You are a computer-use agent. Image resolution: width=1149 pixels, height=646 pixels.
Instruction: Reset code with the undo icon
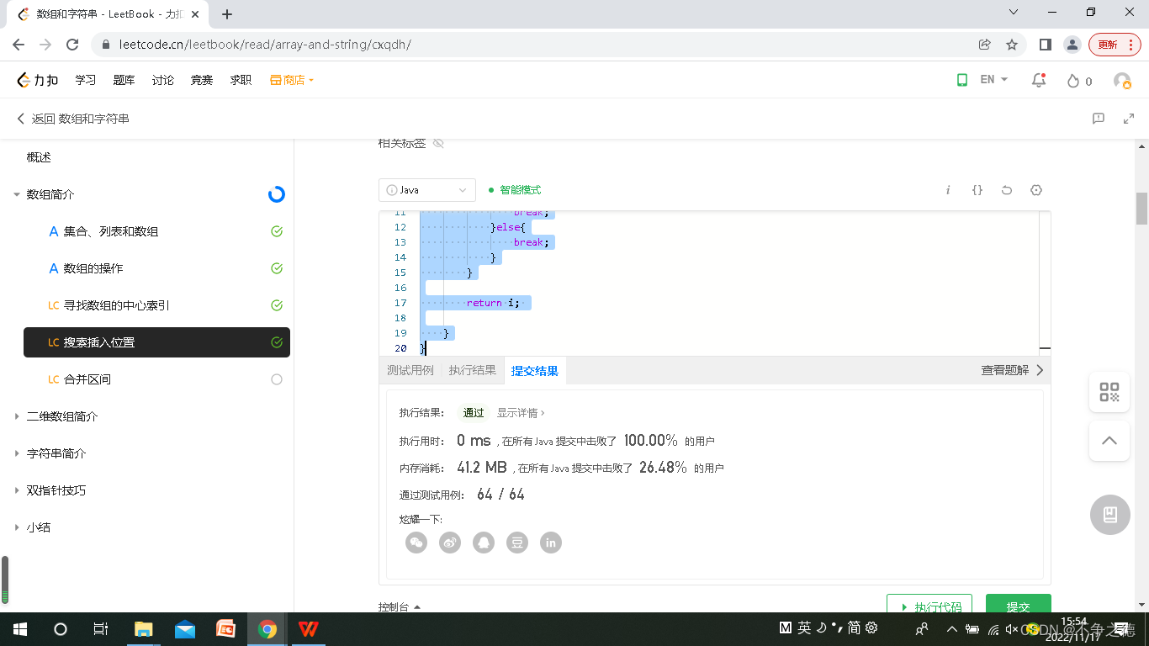pyautogui.click(x=1006, y=190)
